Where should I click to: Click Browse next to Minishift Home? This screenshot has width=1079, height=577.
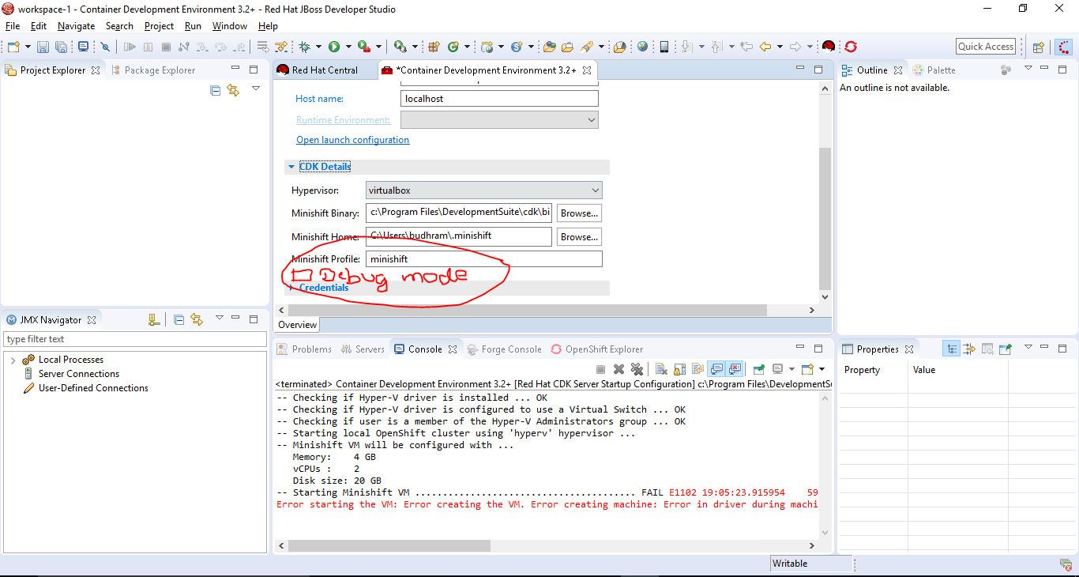pos(579,237)
